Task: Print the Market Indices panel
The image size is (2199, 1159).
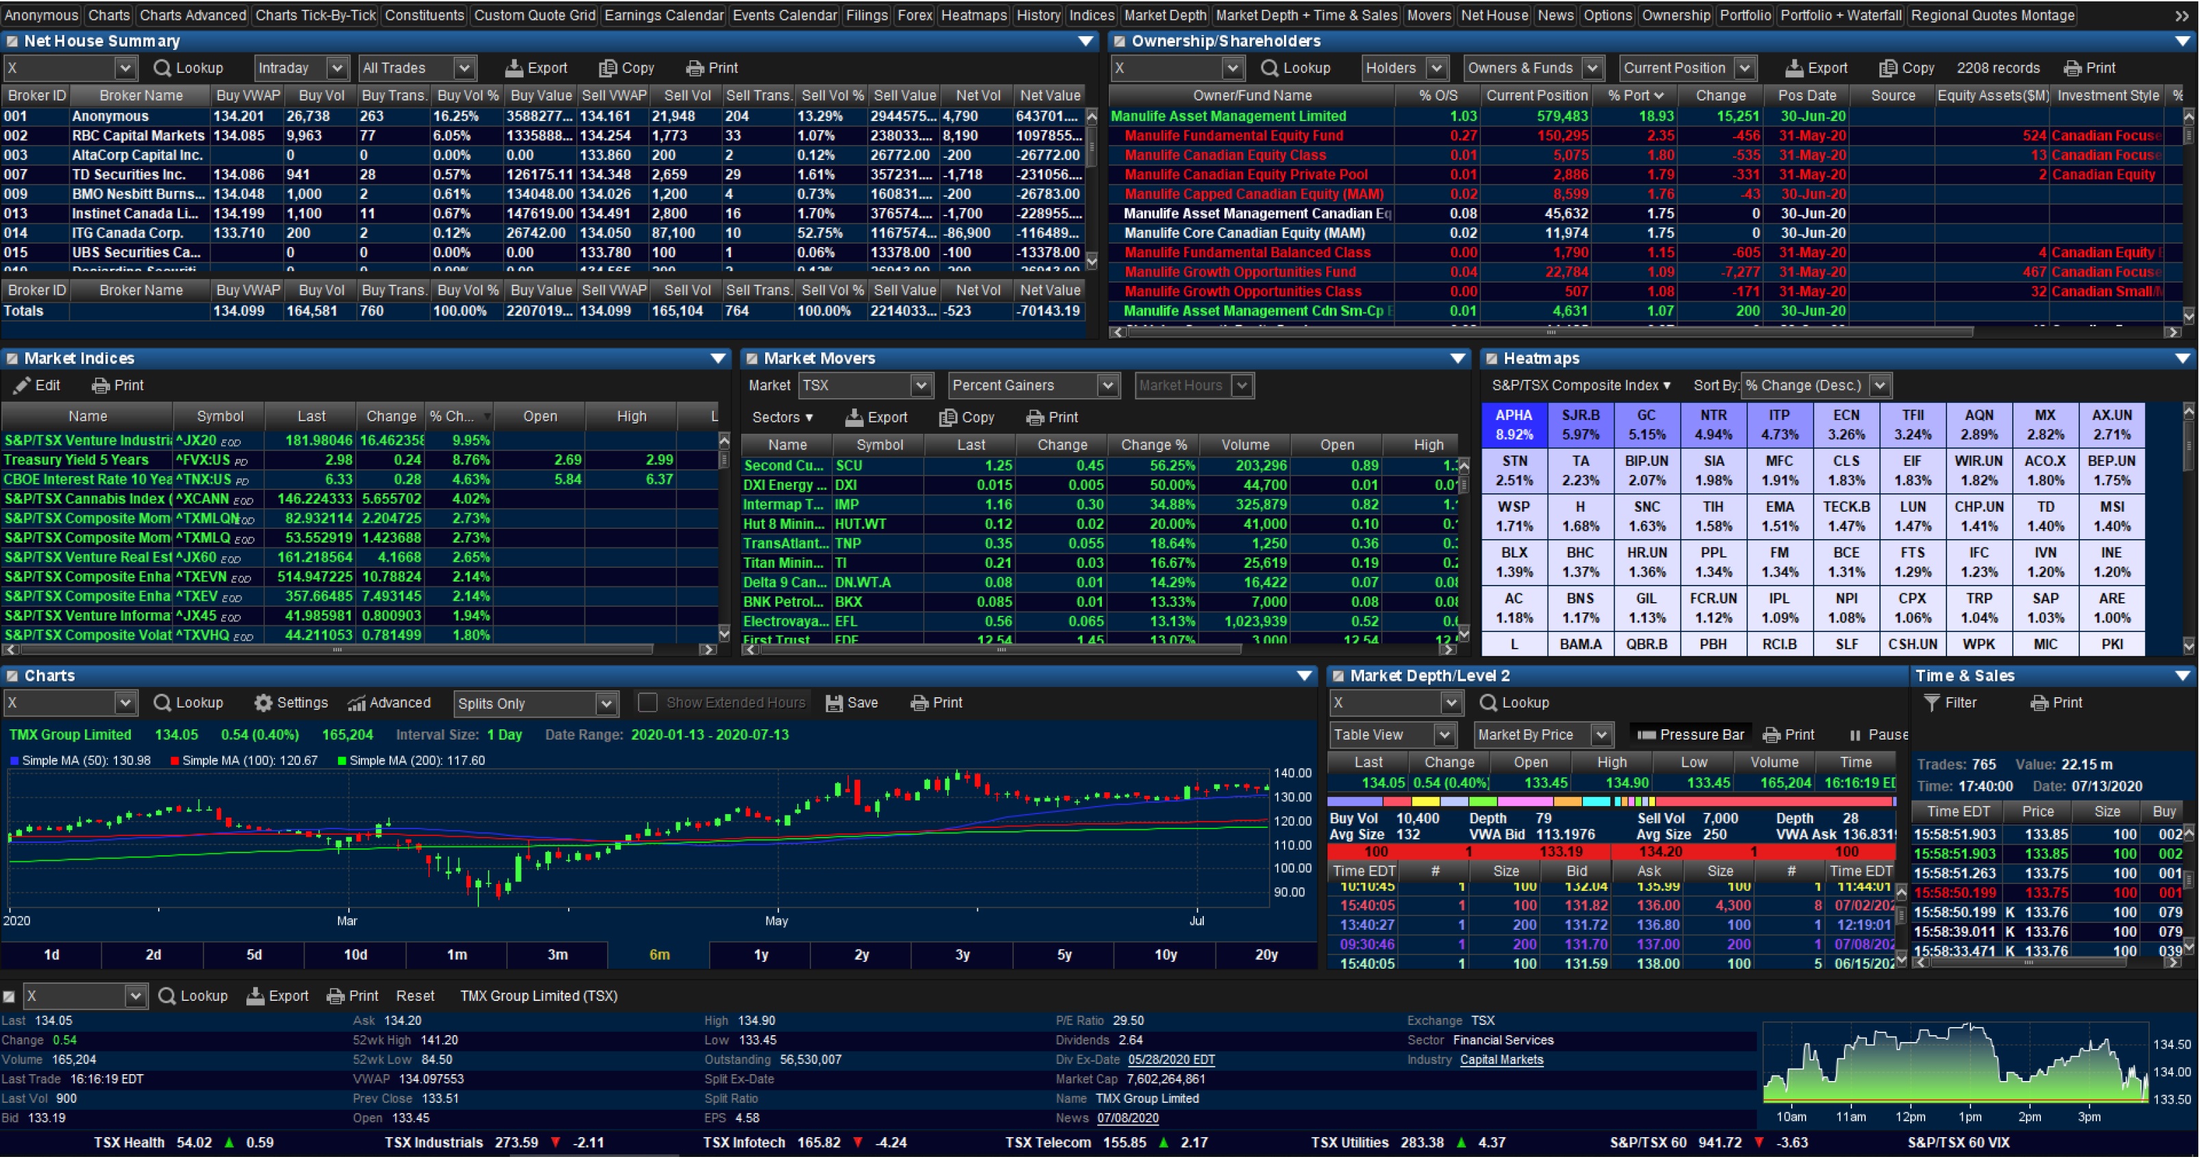Action: (118, 385)
